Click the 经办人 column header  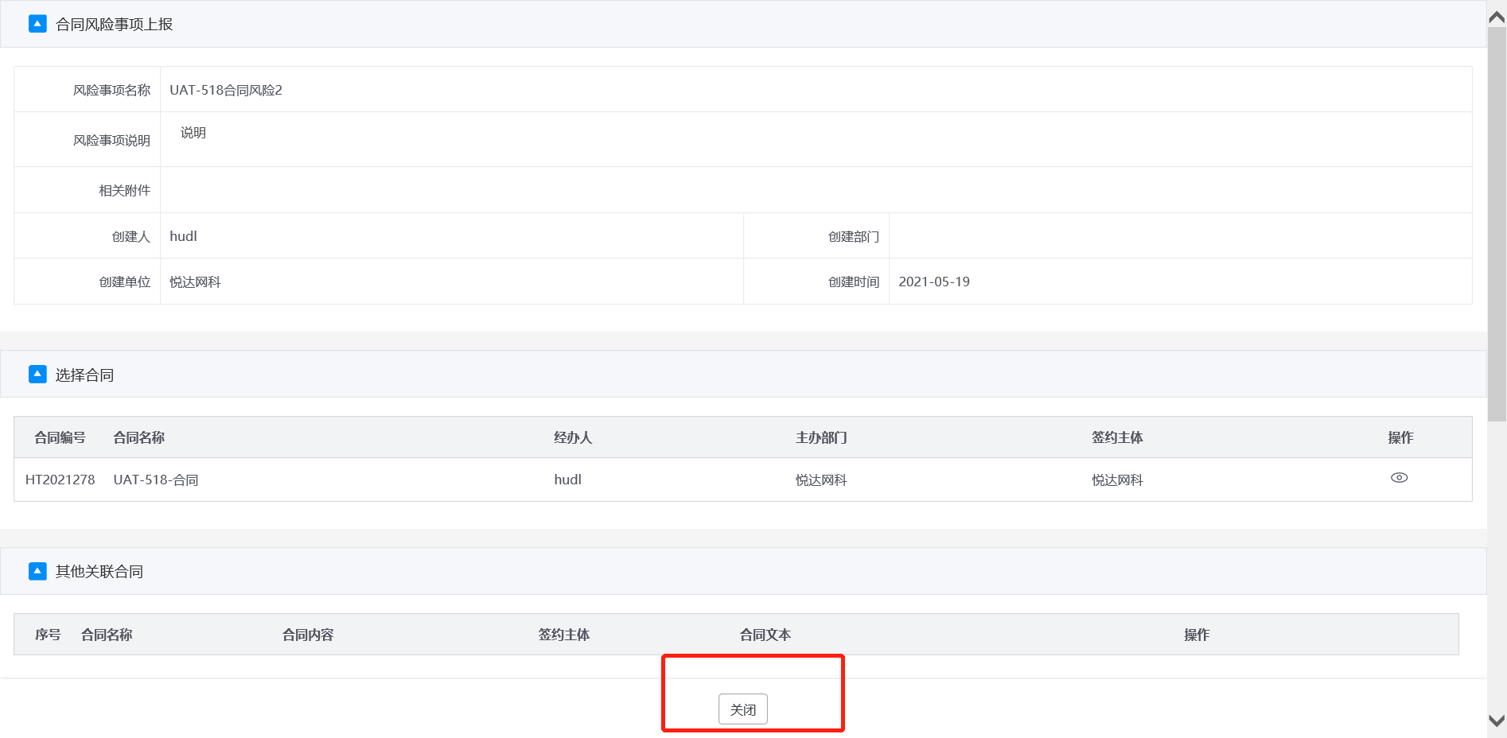(573, 437)
